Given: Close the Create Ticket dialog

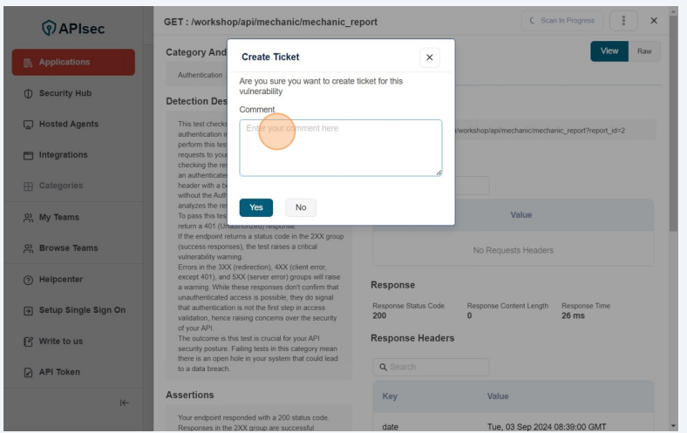Looking at the screenshot, I should (x=429, y=58).
